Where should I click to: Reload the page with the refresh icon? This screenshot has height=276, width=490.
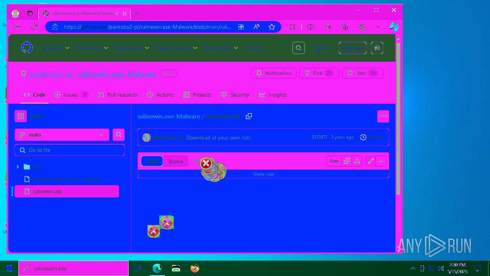(x=34, y=27)
